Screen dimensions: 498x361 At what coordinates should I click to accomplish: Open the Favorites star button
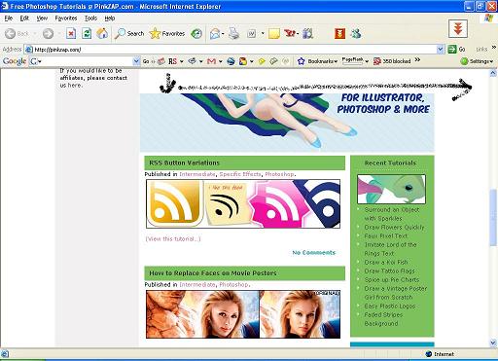167,33
